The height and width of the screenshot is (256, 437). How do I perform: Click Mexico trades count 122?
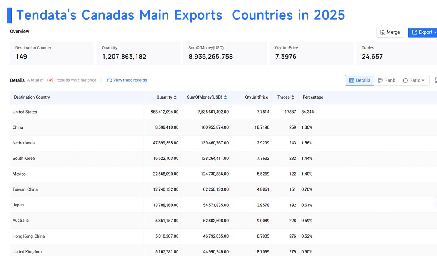(x=292, y=174)
